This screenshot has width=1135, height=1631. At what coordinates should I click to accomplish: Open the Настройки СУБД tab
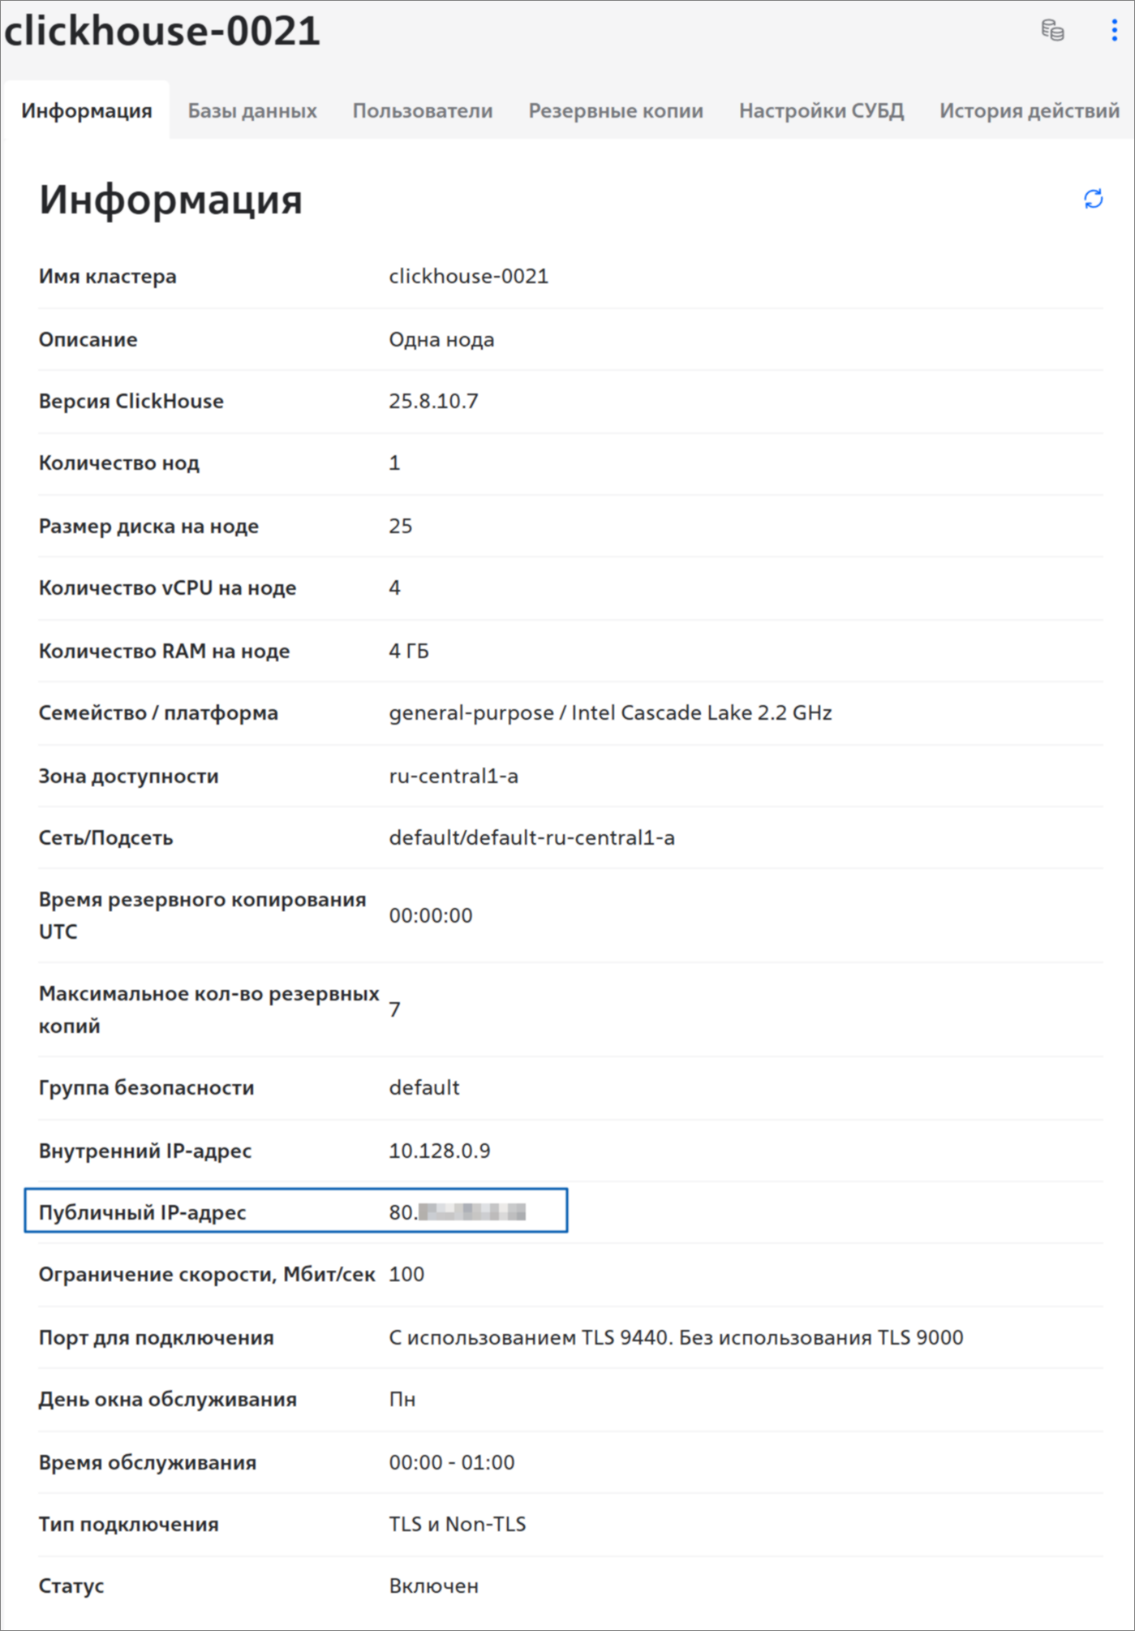pyautogui.click(x=821, y=110)
